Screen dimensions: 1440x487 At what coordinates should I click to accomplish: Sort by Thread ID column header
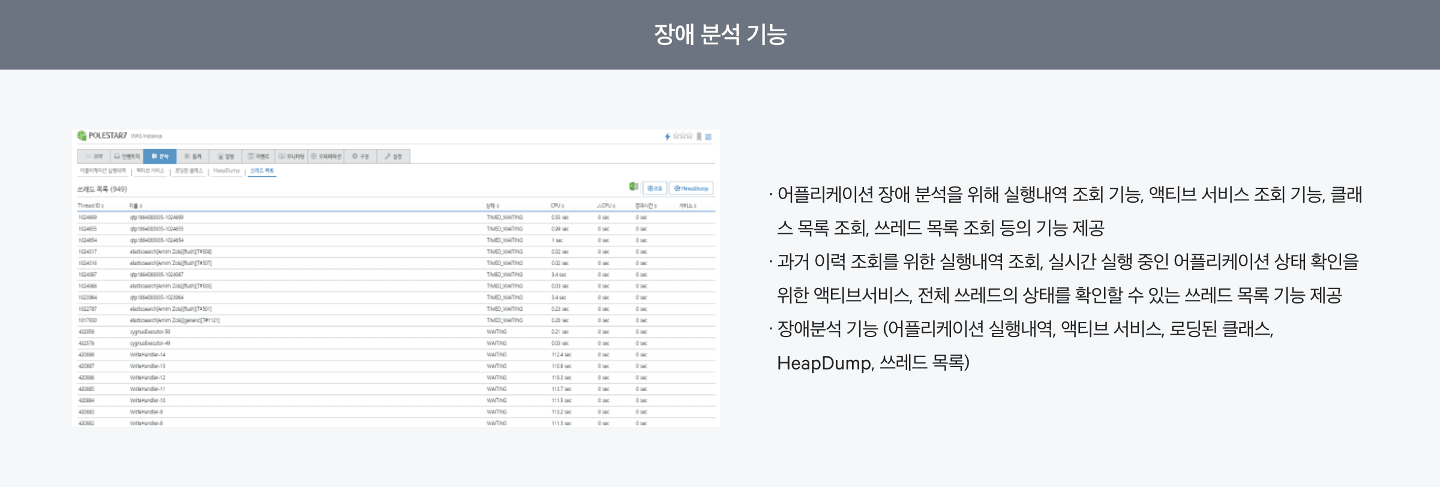coord(90,206)
